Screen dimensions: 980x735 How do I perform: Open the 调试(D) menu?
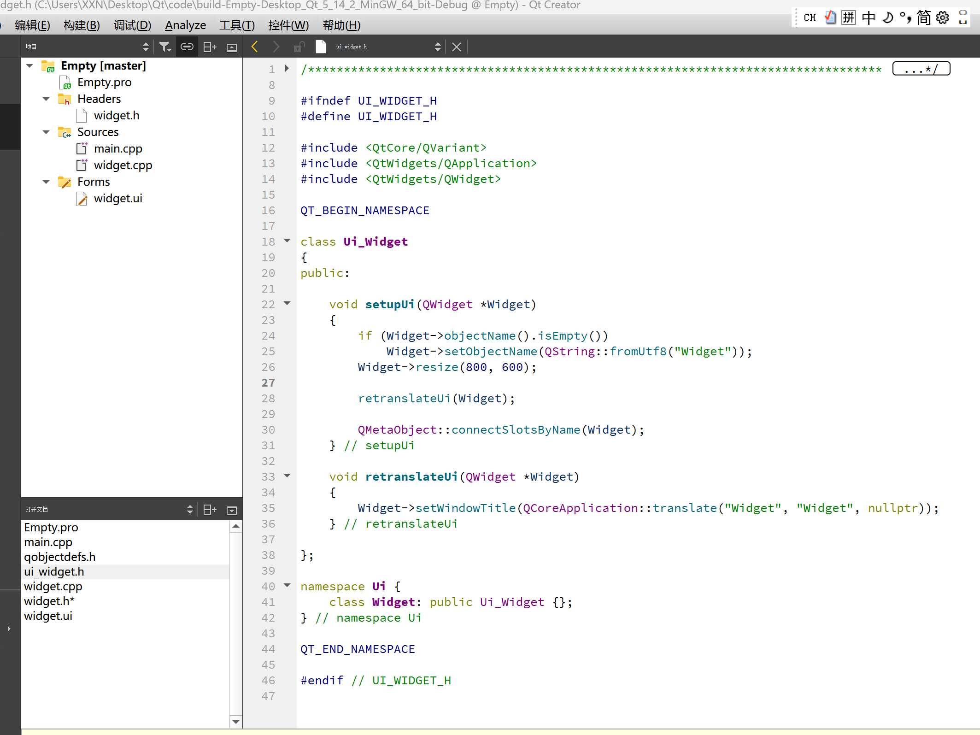pyautogui.click(x=132, y=25)
